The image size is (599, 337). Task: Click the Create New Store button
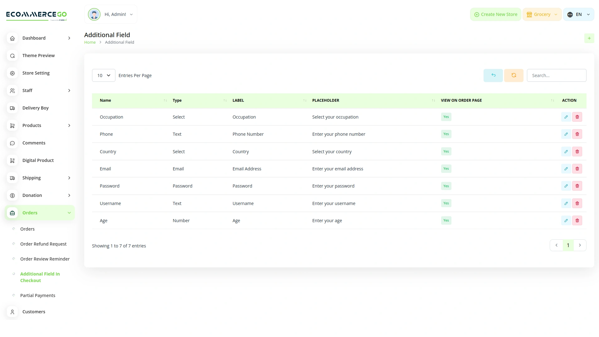pos(495,14)
